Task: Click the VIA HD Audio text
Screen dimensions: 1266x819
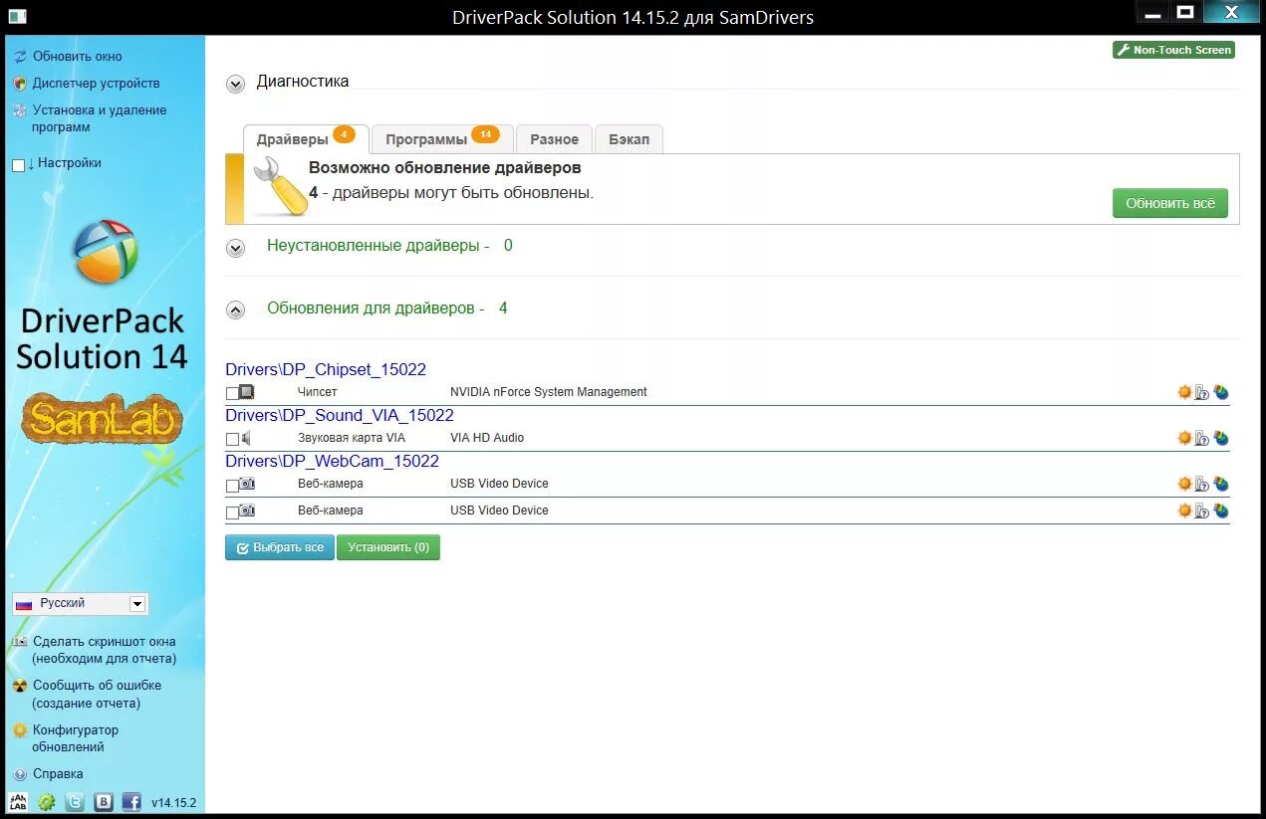Action: (x=487, y=438)
